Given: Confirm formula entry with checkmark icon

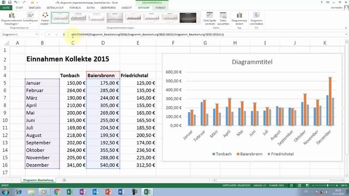Looking at the screenshot, I should click(56, 34).
